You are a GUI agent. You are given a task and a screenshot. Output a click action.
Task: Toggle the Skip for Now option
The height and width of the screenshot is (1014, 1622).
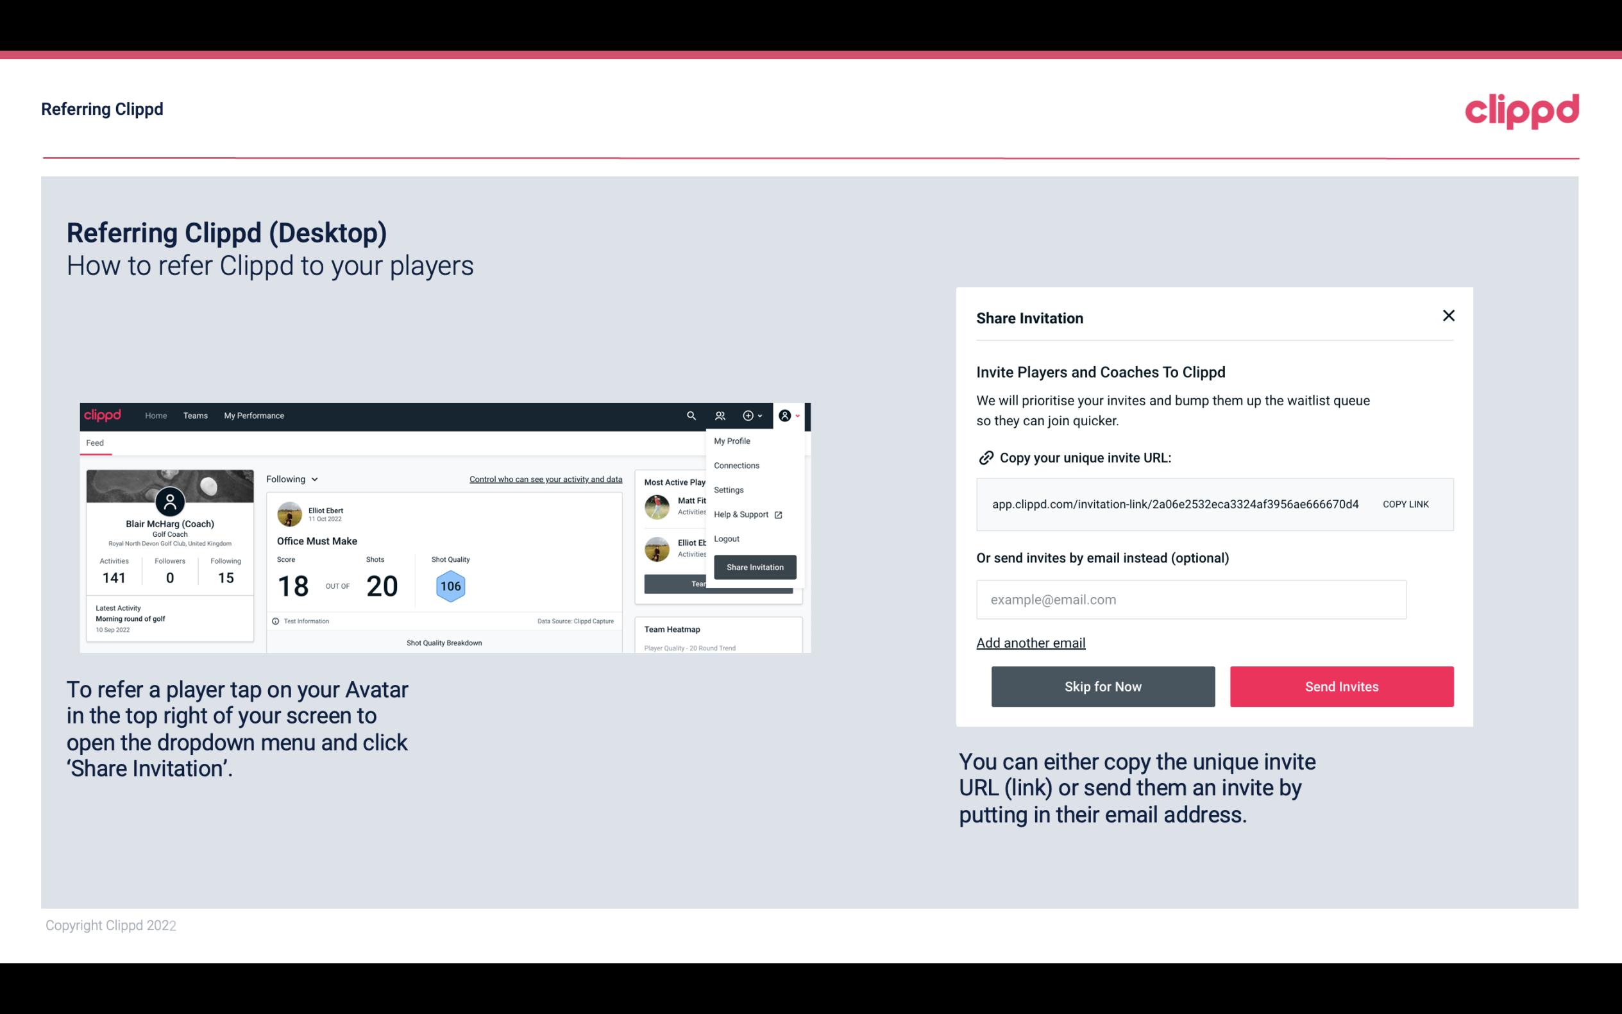pos(1102,686)
